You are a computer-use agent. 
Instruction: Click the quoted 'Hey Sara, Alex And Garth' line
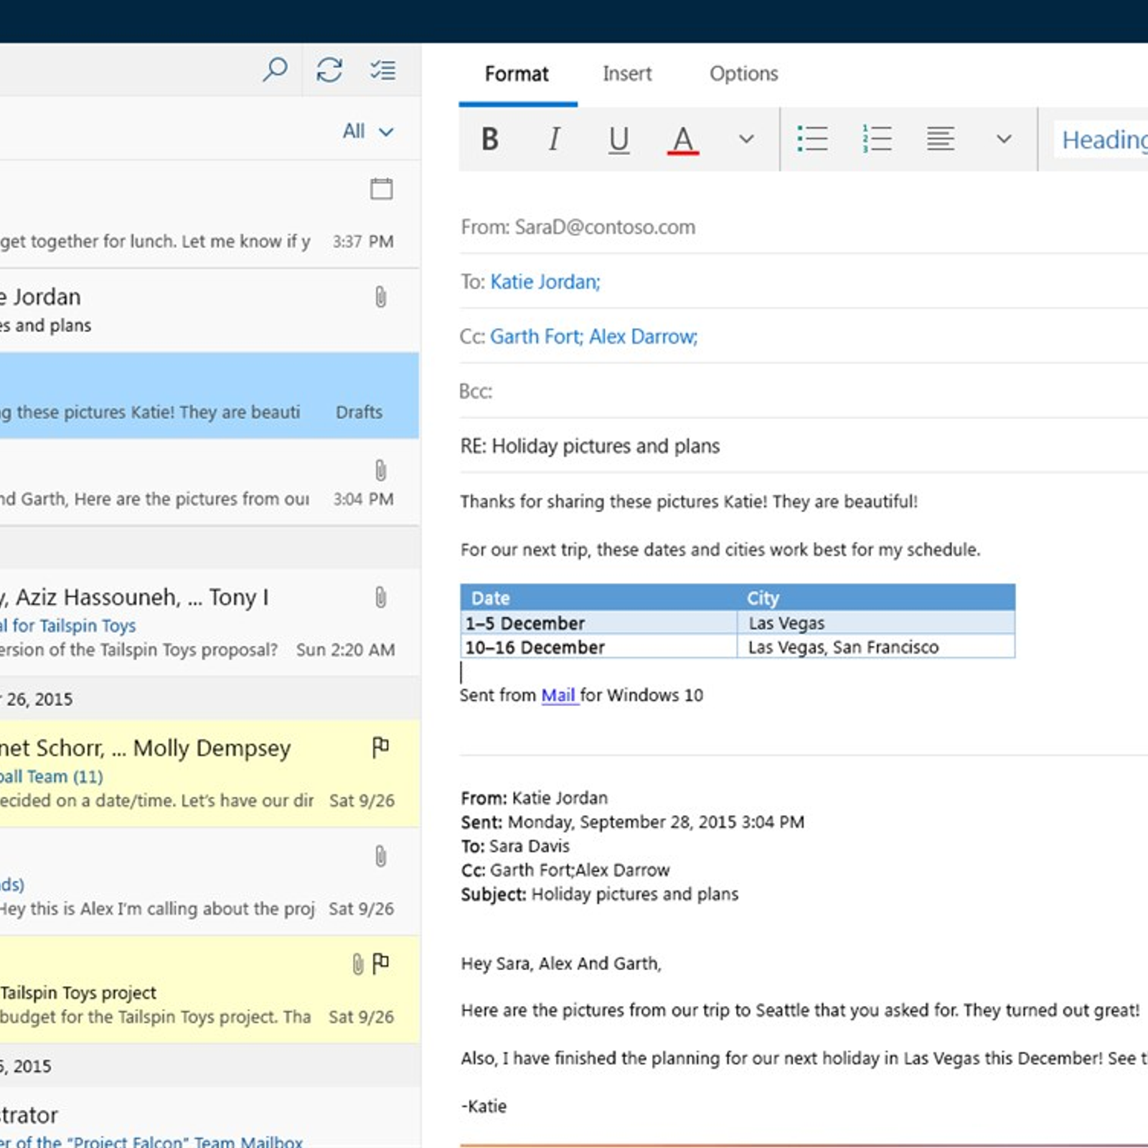[x=560, y=963]
